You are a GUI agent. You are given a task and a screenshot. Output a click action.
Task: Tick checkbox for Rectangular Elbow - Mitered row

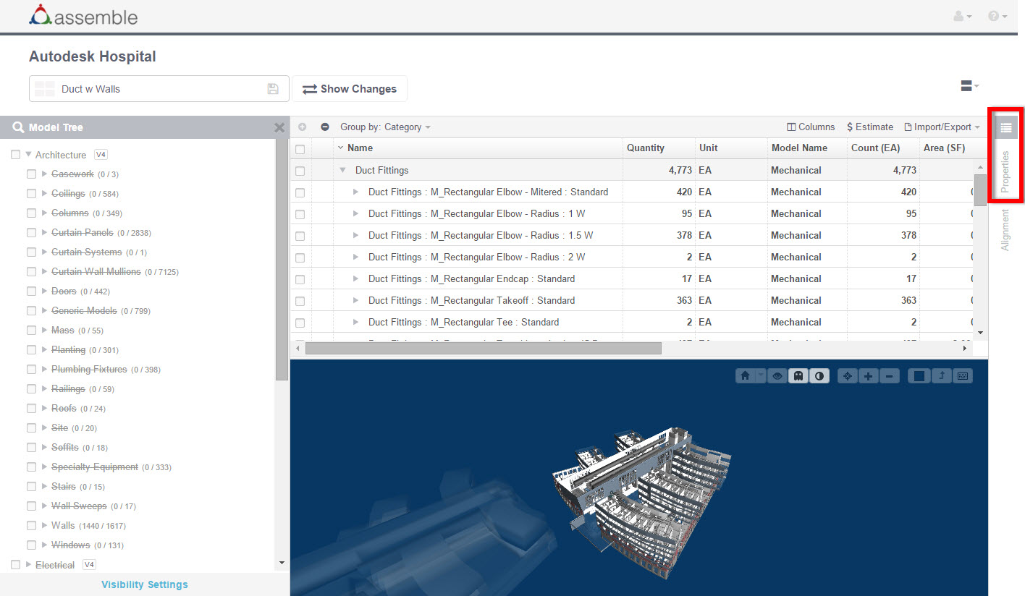pyautogui.click(x=300, y=192)
